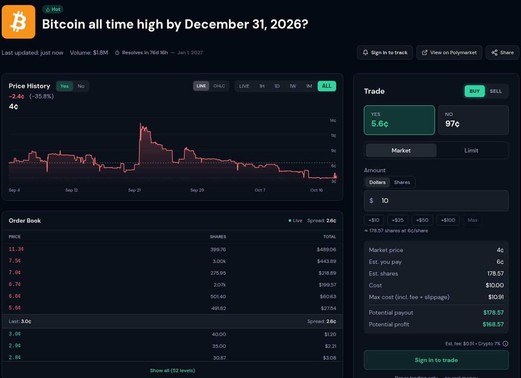The height and width of the screenshot is (378, 521).
Task: Switch chart to LINE mode
Action: click(201, 86)
